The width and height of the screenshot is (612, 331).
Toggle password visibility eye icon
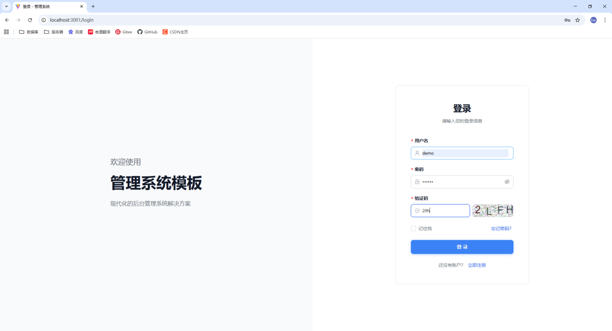coord(507,182)
